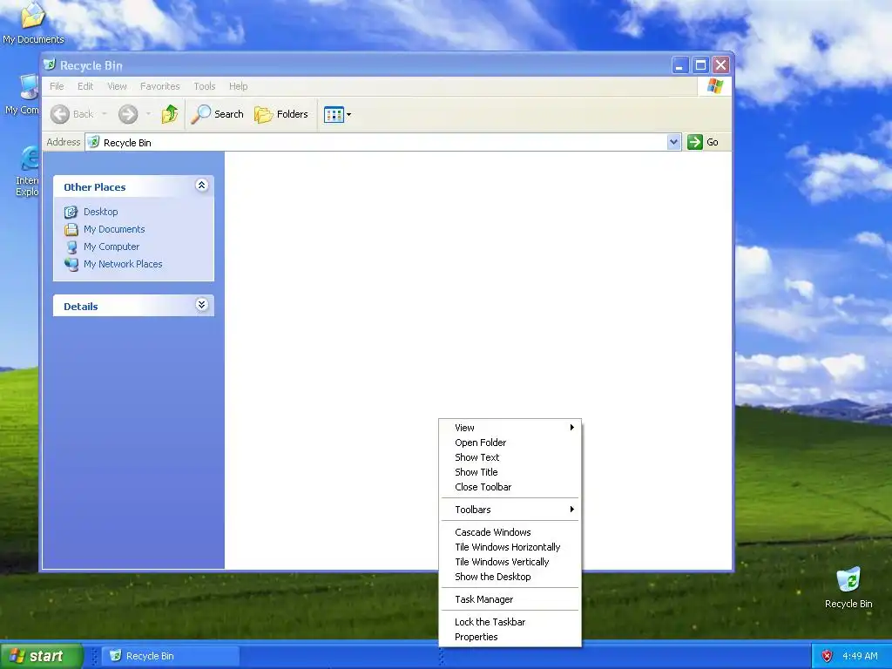Viewport: 892px width, 669px height.
Task: Toggle Lock the Taskbar
Action: click(510, 622)
